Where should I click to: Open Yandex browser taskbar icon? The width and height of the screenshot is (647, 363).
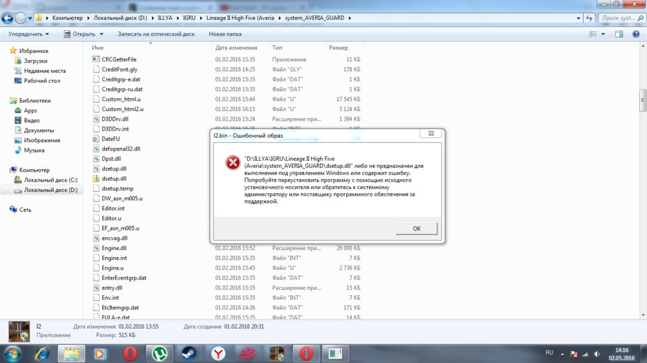click(218, 353)
